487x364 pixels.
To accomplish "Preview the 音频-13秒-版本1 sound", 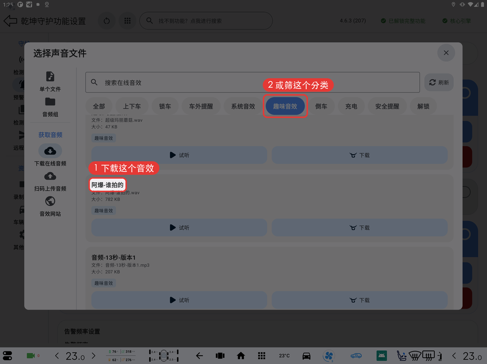I will [179, 300].
